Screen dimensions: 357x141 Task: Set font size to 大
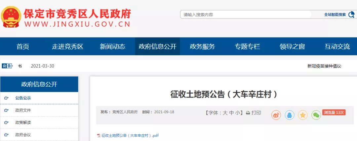click(225, 113)
